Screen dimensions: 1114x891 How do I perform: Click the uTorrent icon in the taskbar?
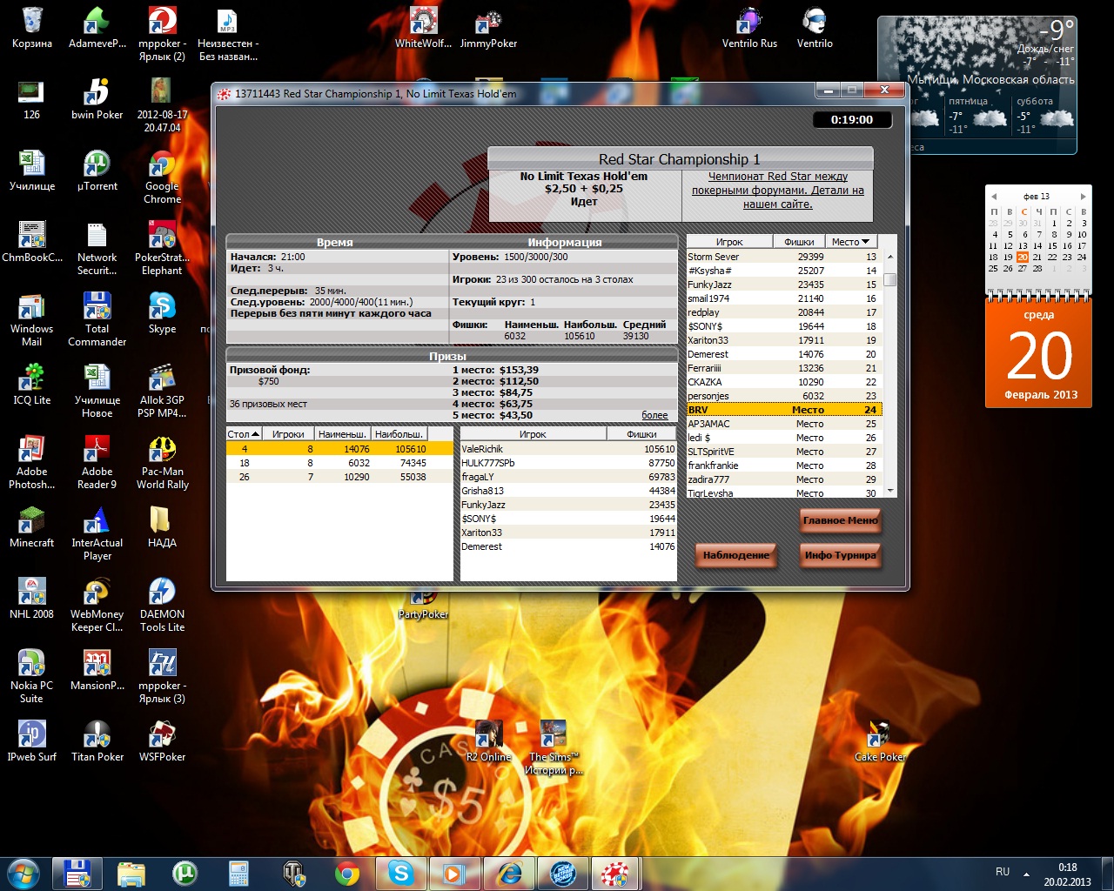click(x=184, y=873)
